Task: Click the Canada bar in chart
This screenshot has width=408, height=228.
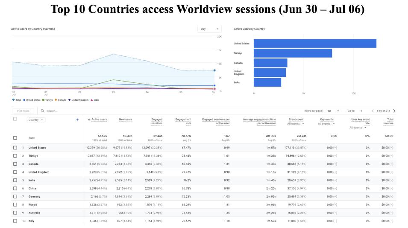Action: tap(270, 63)
